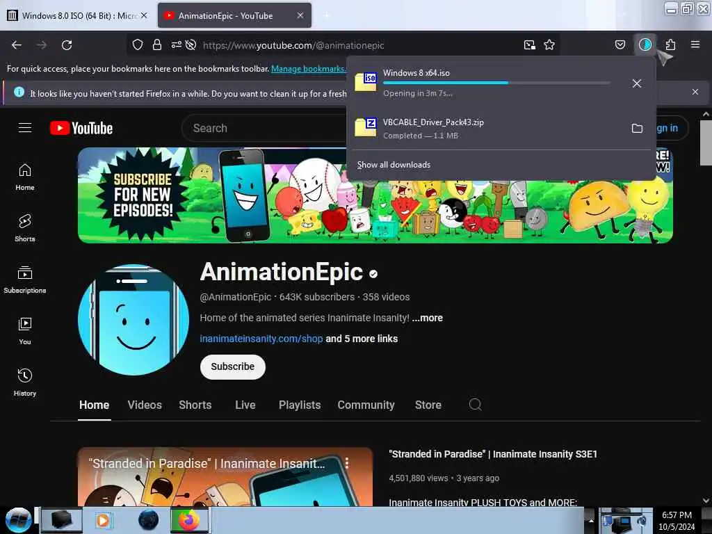Open the YouTube guide hamburger menu
This screenshot has width=712, height=534.
click(x=25, y=128)
